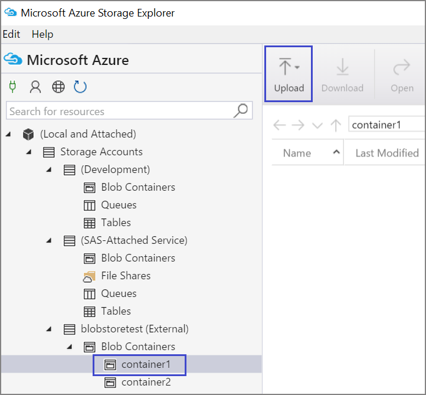Click the Download toolbar button
The height and width of the screenshot is (395, 426).
342,75
